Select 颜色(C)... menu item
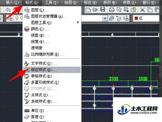162x122 pixels. pyautogui.click(x=52, y=29)
